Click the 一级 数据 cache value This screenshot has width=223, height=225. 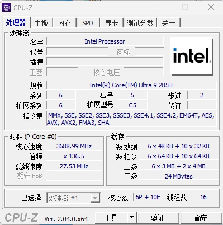(x=179, y=146)
